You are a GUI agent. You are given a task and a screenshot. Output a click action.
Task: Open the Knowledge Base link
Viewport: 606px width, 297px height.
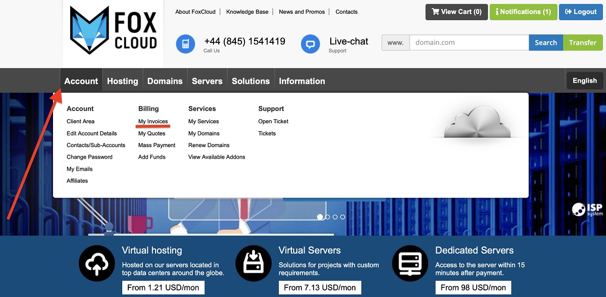click(x=247, y=12)
